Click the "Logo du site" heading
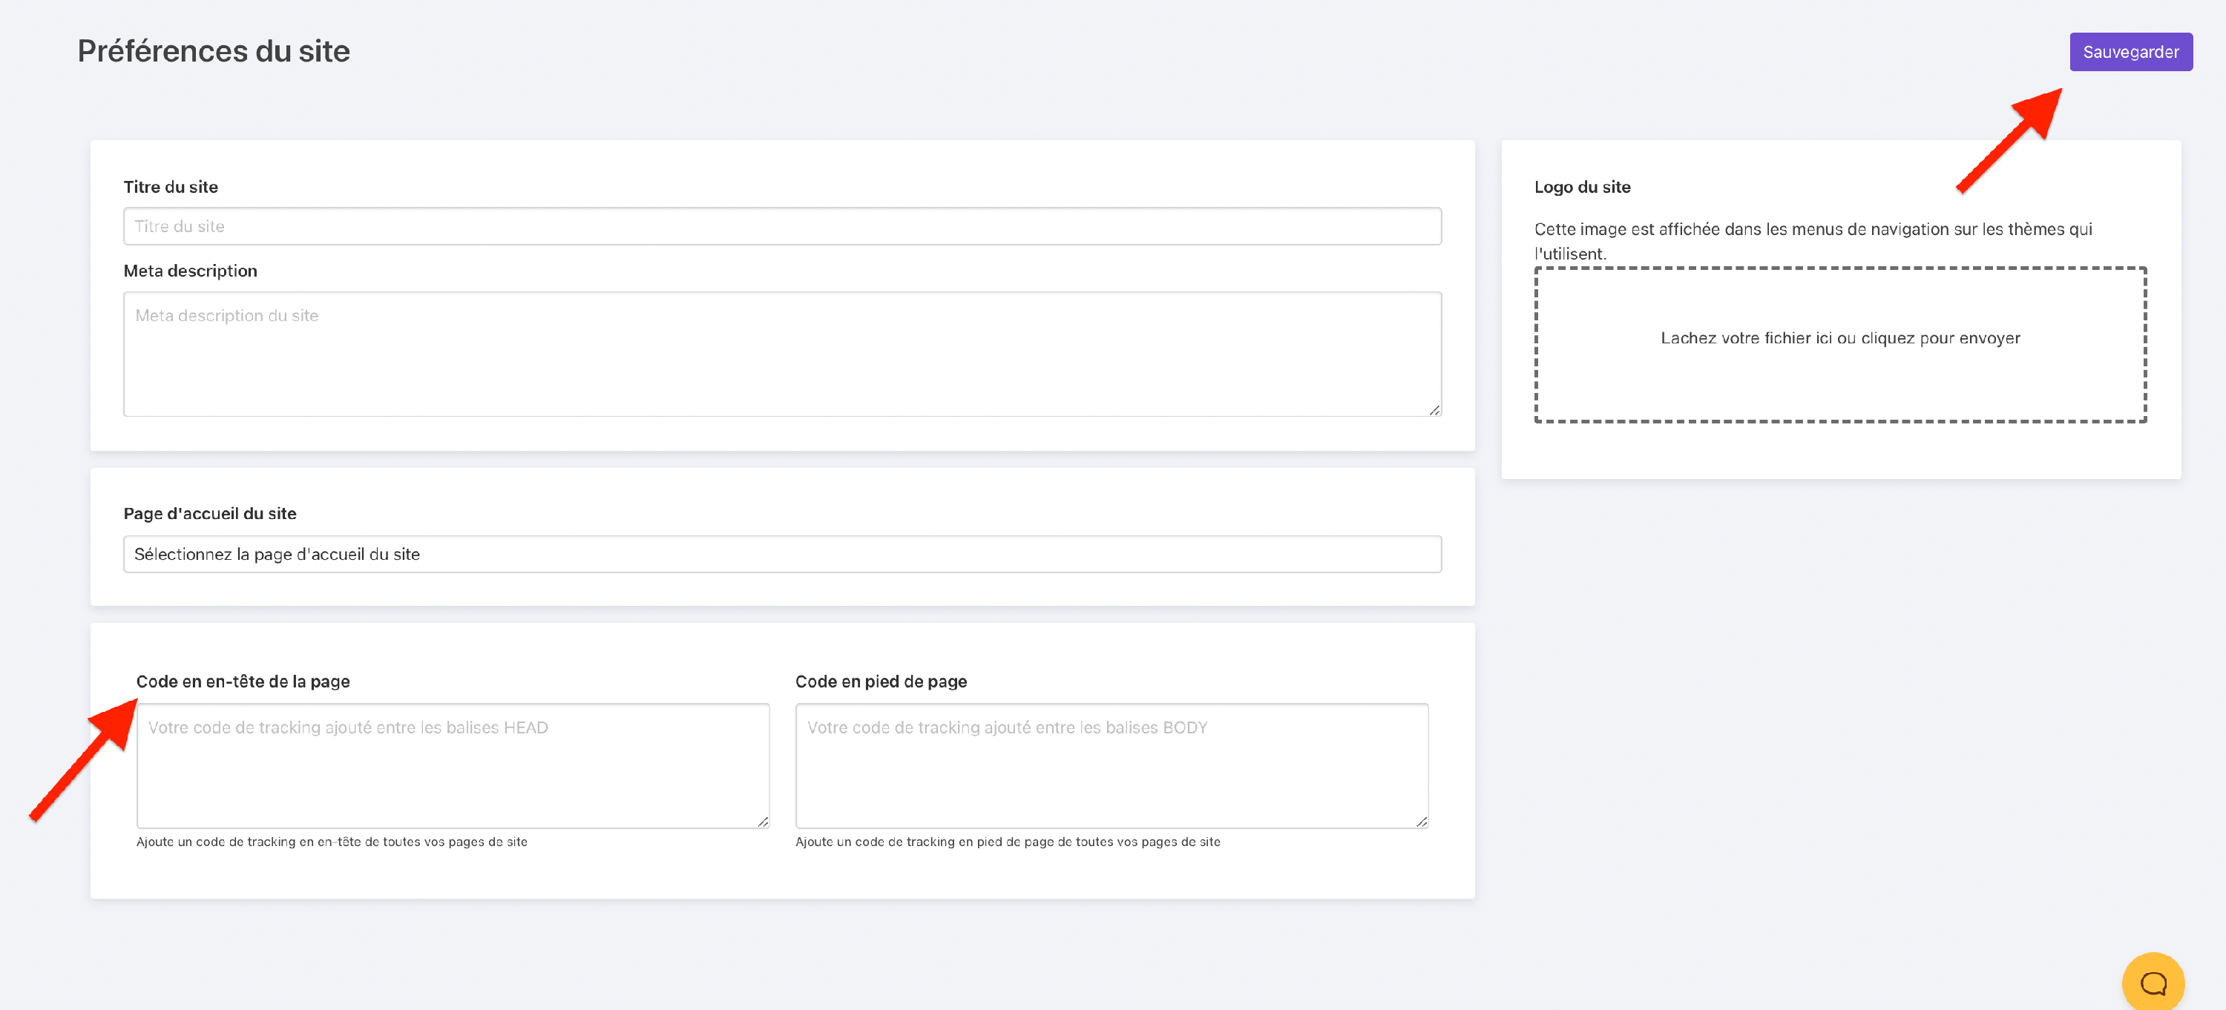This screenshot has height=1010, width=2226. (x=1581, y=186)
